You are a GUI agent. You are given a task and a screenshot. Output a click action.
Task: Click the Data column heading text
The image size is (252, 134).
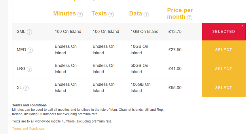pos(135,14)
